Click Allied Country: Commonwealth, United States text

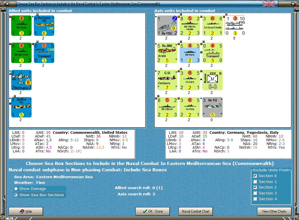pos(90,132)
